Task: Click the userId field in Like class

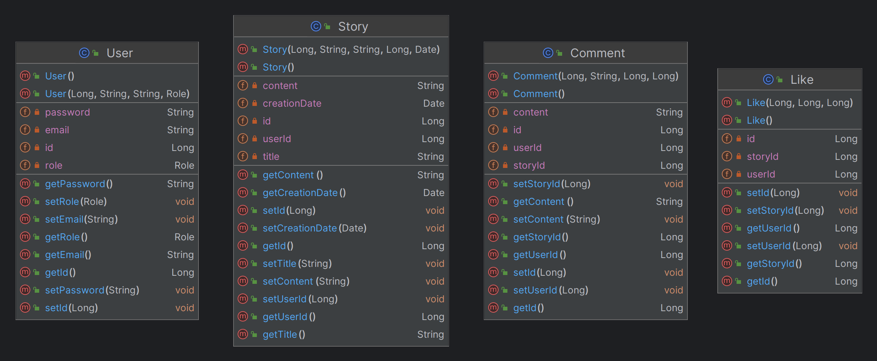Action: pyautogui.click(x=761, y=174)
